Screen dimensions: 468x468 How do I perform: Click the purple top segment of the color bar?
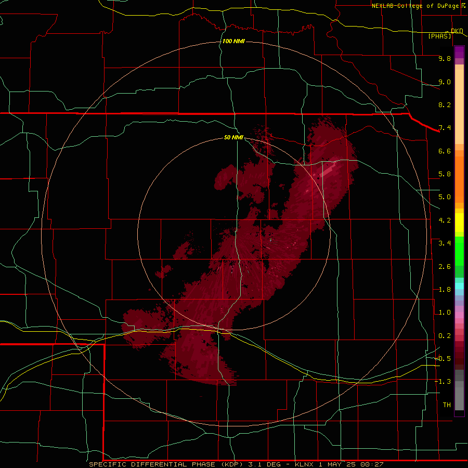[459, 52]
